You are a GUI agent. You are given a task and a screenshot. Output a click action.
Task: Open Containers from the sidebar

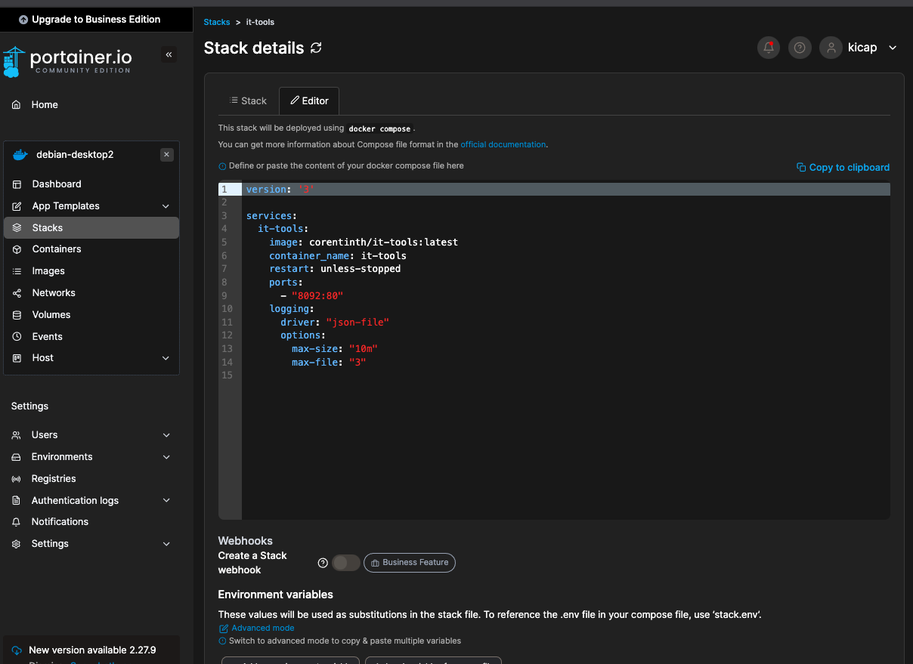(x=91, y=249)
